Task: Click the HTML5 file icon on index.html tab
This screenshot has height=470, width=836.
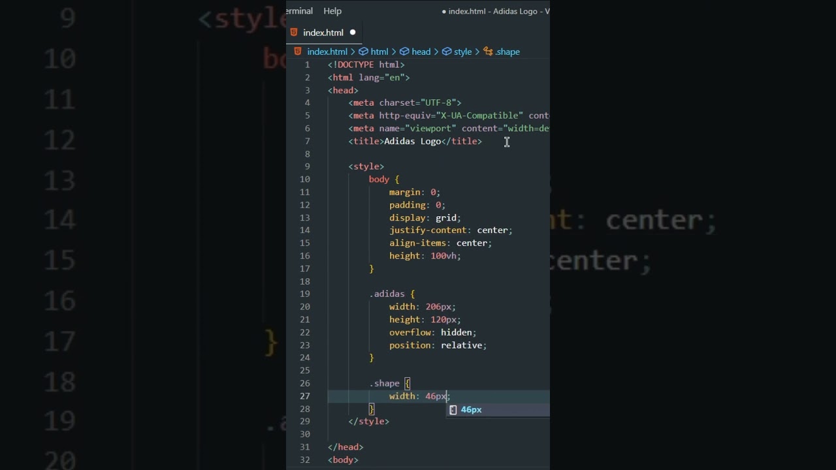Action: click(294, 33)
